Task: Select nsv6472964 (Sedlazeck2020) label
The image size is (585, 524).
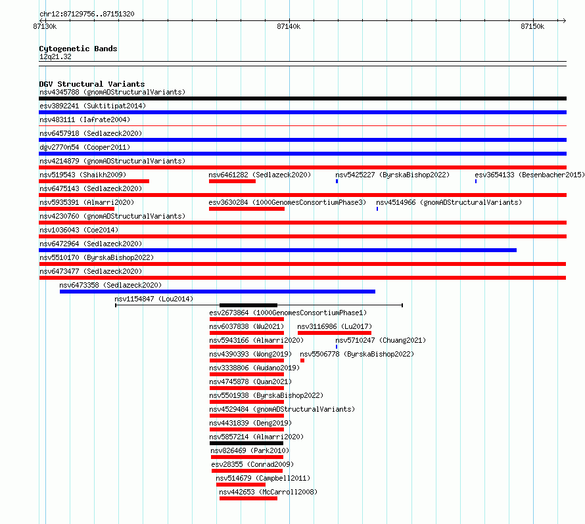Action: coord(91,244)
